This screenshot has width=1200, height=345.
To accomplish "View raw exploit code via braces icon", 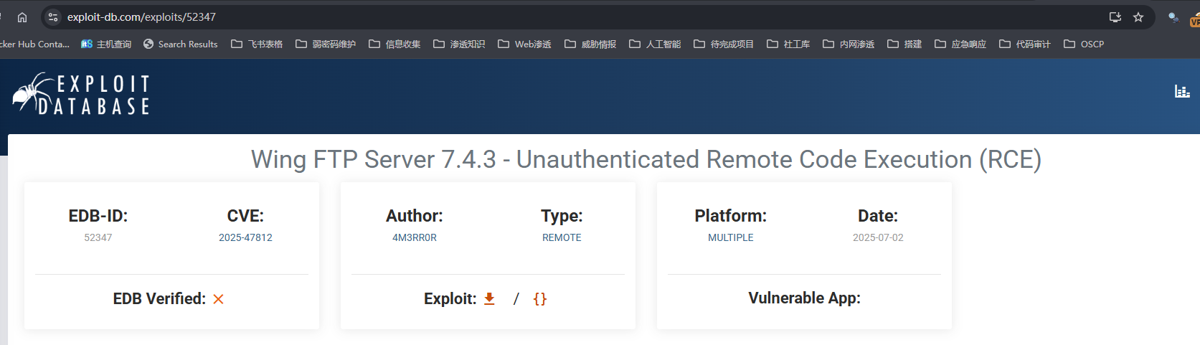I will point(540,298).
